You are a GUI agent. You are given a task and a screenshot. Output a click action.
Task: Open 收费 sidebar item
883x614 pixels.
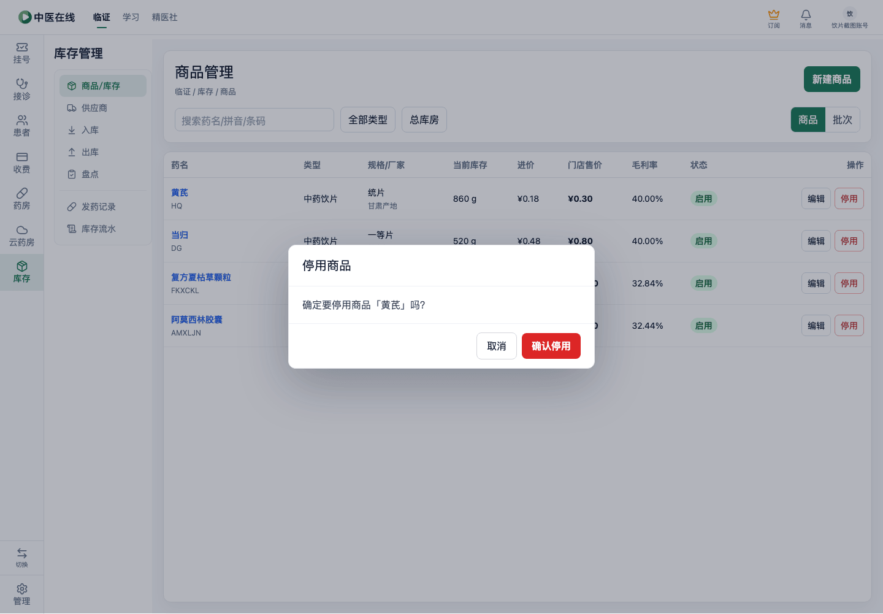click(x=21, y=163)
